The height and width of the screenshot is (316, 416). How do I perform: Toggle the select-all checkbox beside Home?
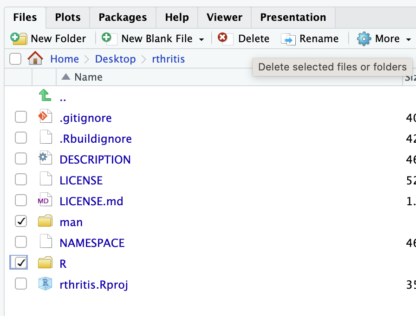tap(15, 59)
